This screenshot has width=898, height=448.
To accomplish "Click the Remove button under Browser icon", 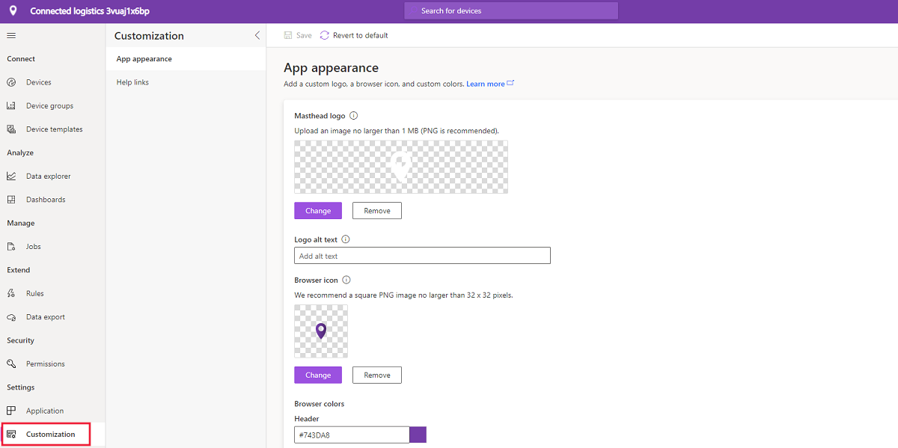I will [x=377, y=375].
